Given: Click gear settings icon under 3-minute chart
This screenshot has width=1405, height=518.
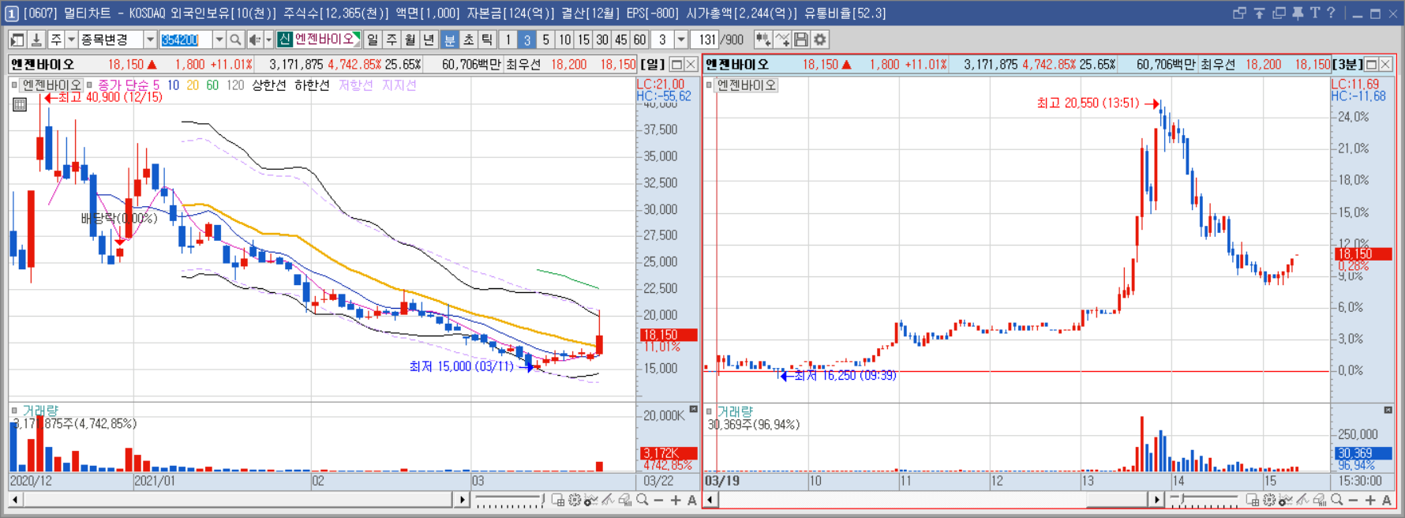Looking at the screenshot, I should click(x=1269, y=500).
